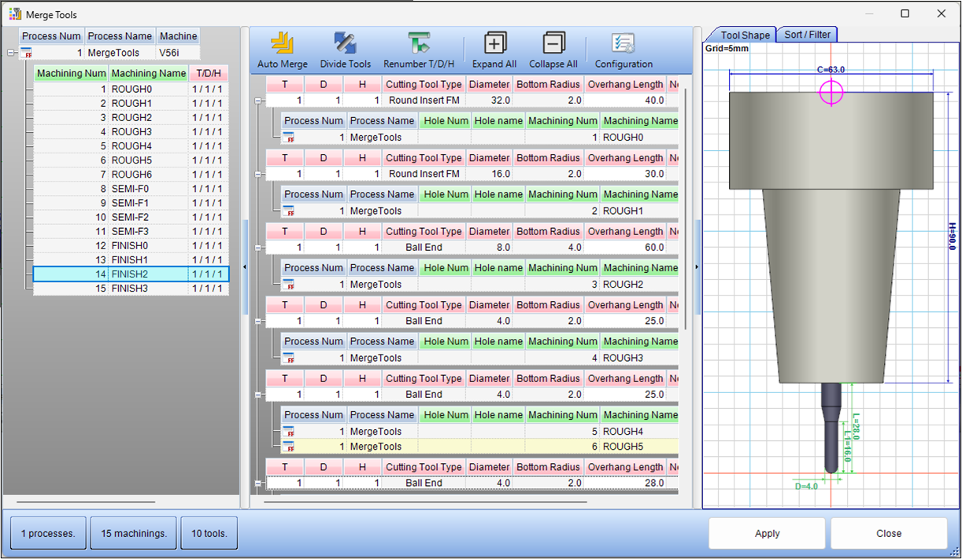Select the highlighted FINISH2 row
962x559 pixels.
click(x=131, y=274)
